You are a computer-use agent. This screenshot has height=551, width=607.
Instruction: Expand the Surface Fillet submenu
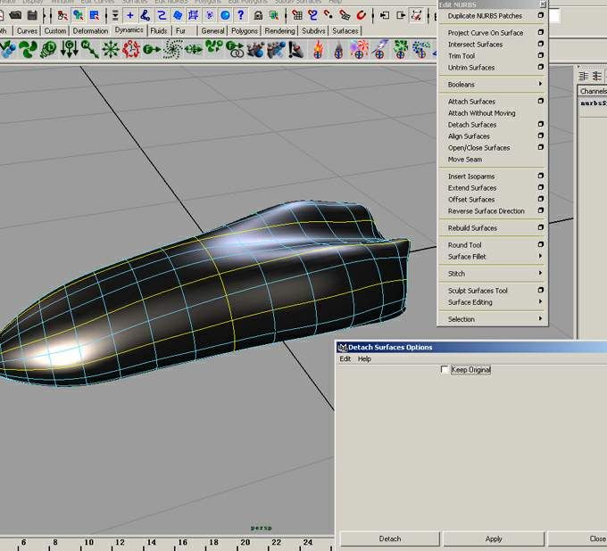coord(540,256)
